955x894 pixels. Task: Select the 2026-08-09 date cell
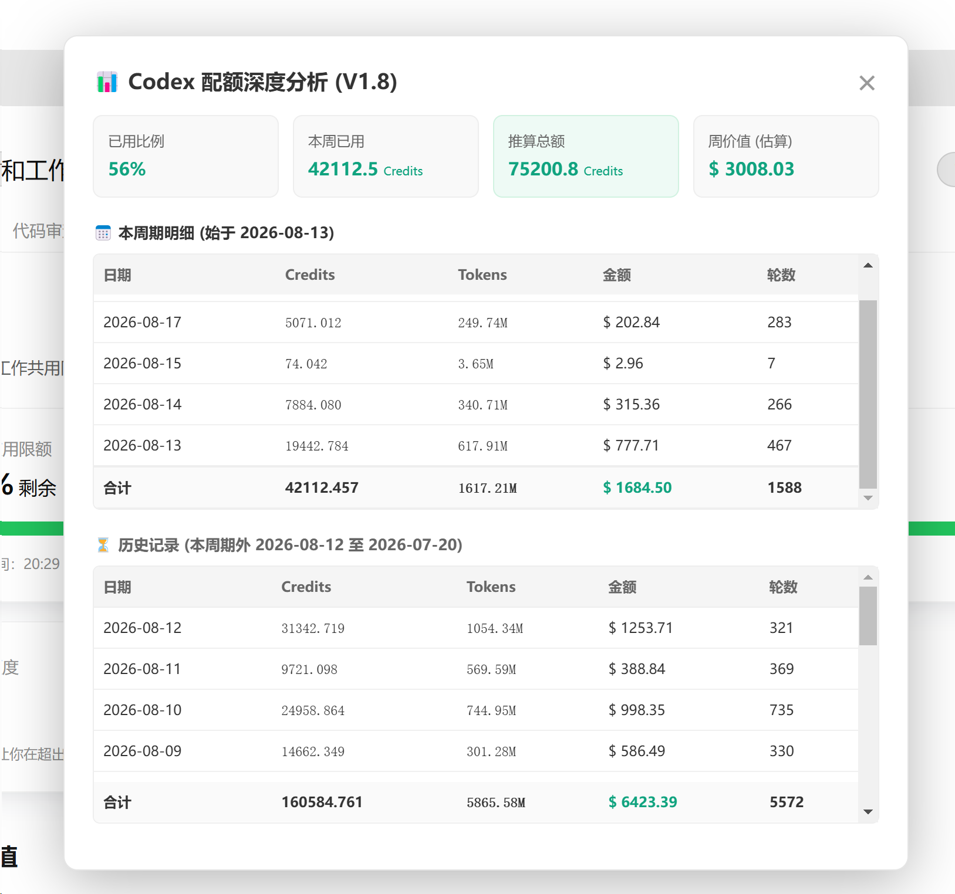click(143, 751)
